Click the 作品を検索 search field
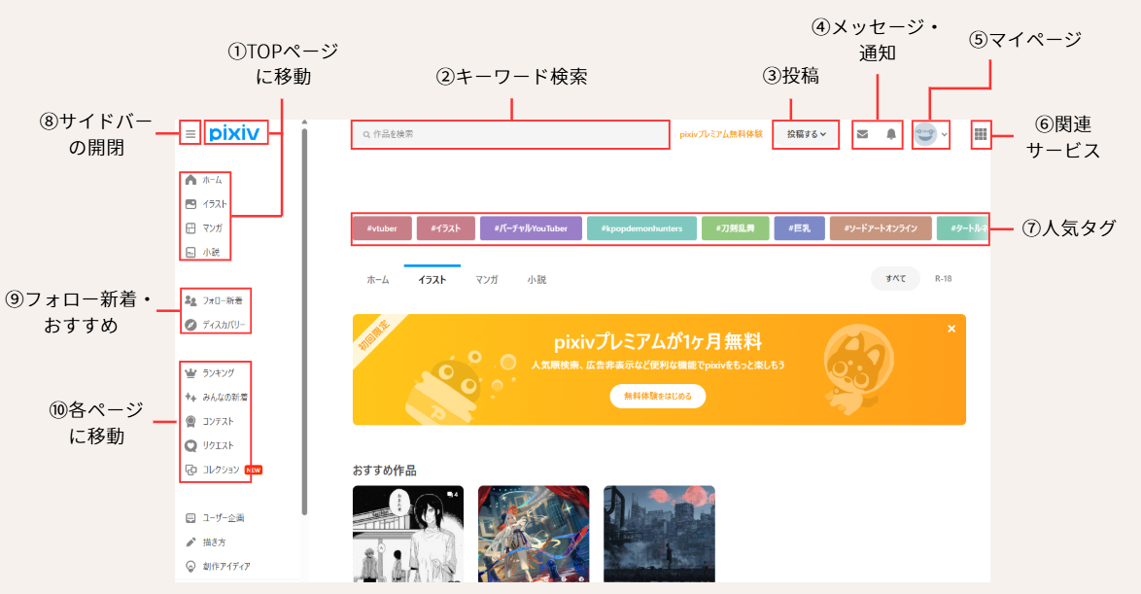 (510, 134)
